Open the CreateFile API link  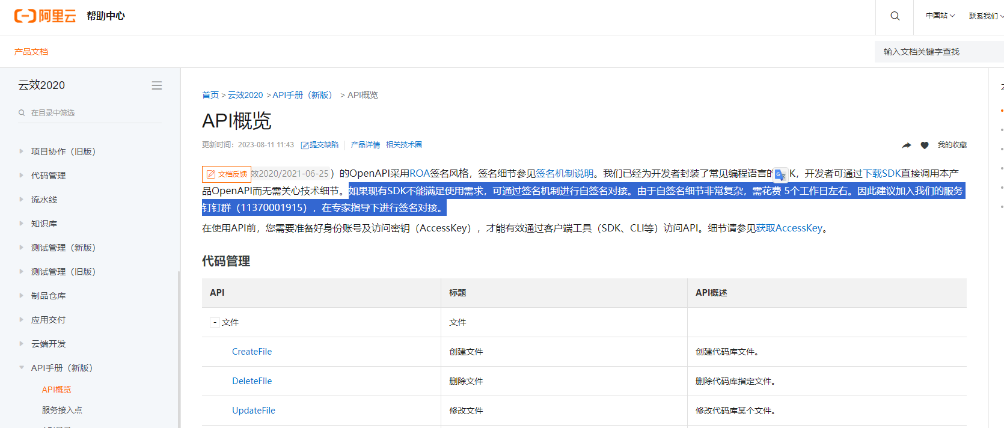252,352
